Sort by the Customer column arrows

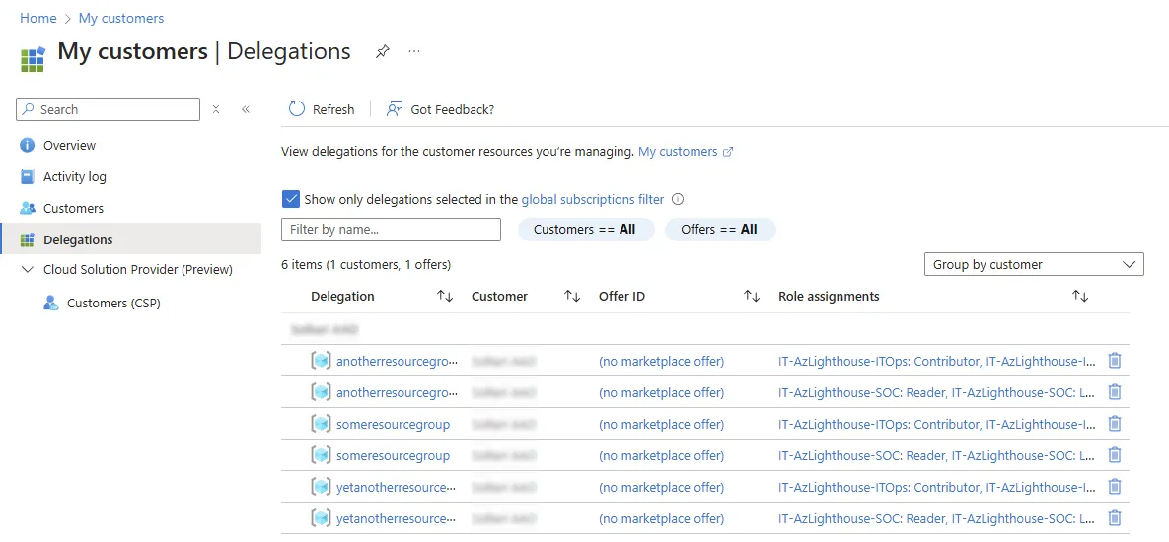pyautogui.click(x=572, y=297)
